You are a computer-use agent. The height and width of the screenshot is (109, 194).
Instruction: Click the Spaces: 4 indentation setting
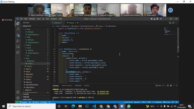(137, 102)
